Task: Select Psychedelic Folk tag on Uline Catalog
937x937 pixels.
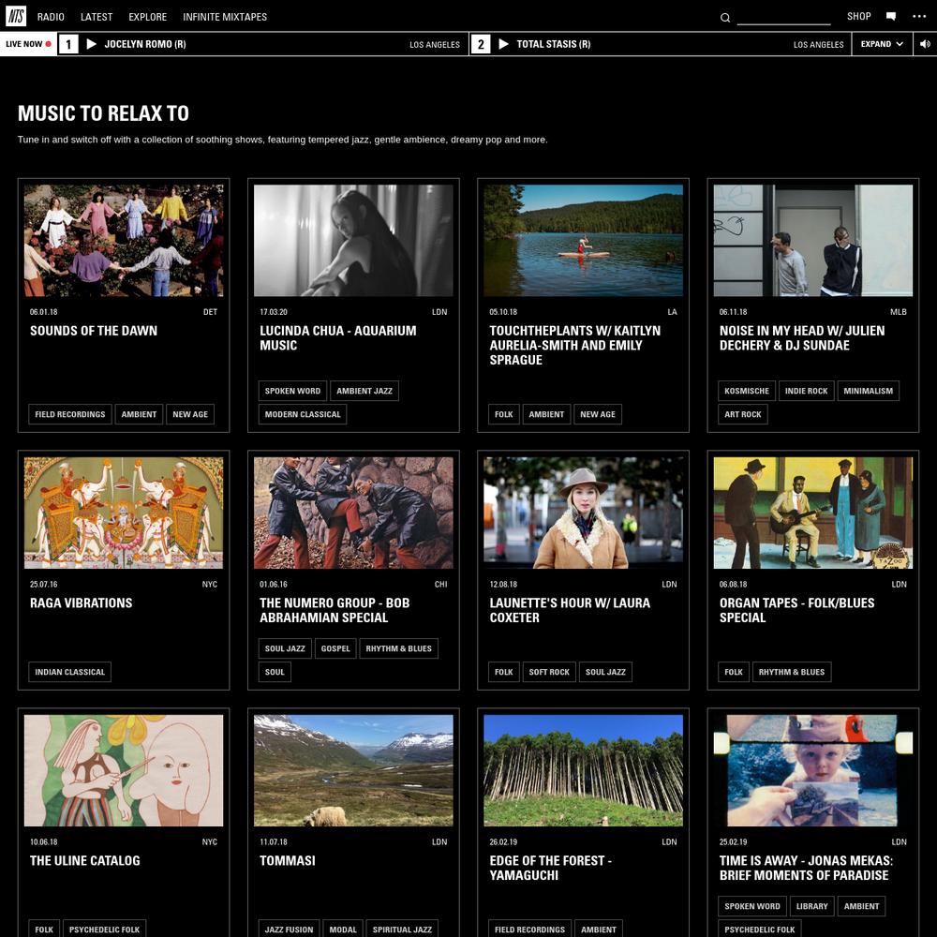Action: (x=104, y=930)
